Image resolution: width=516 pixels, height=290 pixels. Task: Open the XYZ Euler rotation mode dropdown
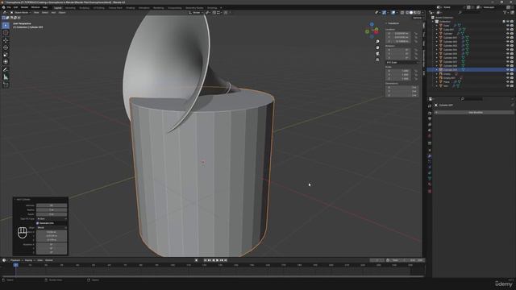[402, 62]
